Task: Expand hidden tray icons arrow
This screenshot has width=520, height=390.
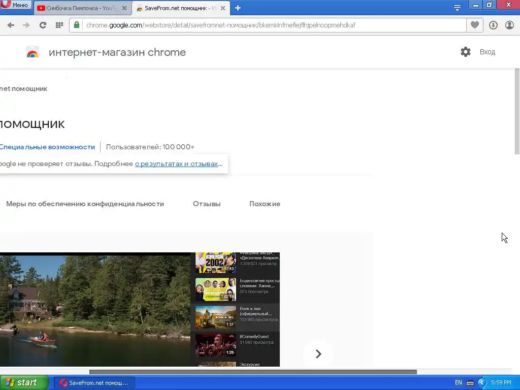Action: pos(482,383)
